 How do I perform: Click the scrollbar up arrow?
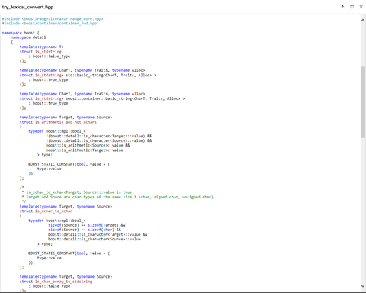363,20
